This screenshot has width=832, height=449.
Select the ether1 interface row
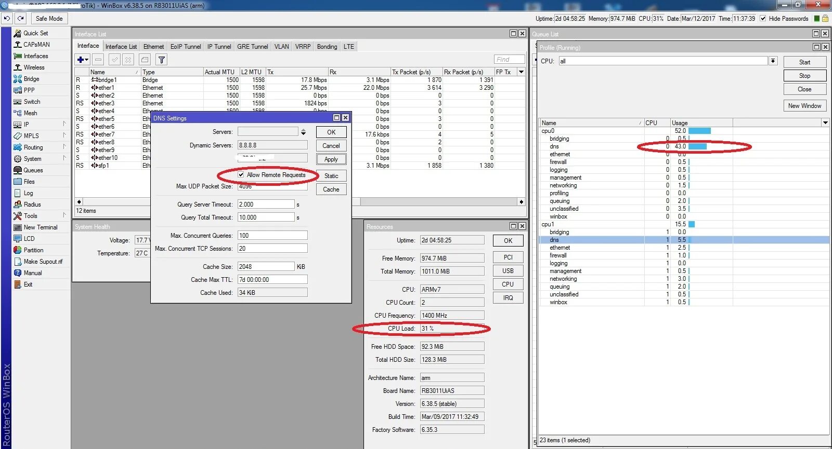(x=300, y=88)
